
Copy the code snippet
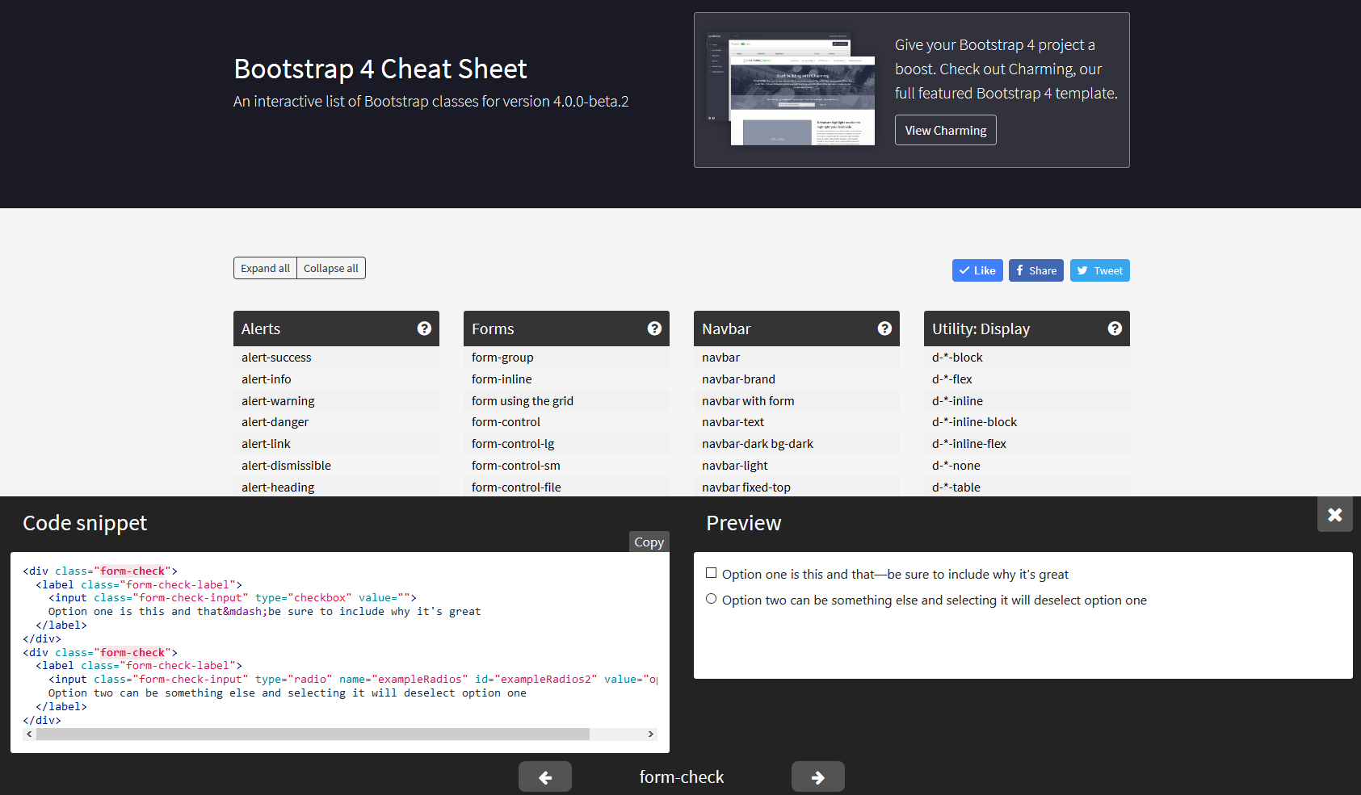click(649, 542)
